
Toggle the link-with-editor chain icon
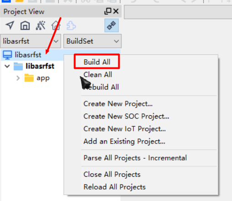coord(111,26)
